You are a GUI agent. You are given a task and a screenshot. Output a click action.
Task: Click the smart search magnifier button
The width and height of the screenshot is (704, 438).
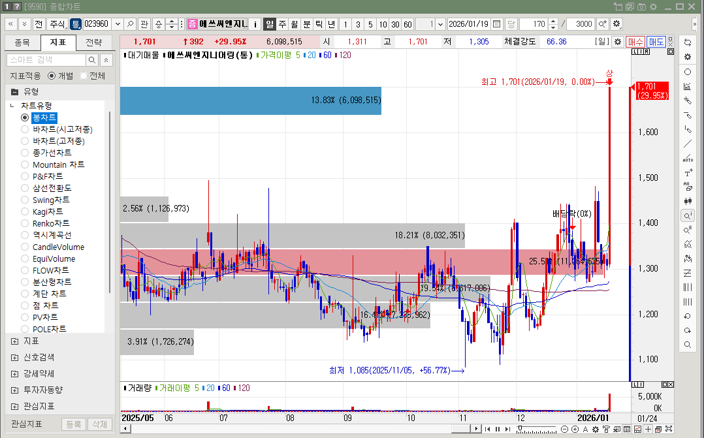tap(92, 59)
